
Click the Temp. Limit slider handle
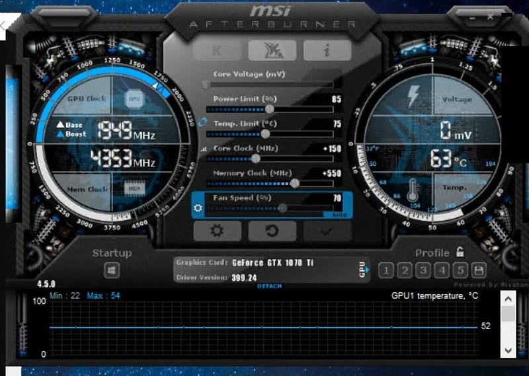[265, 134]
